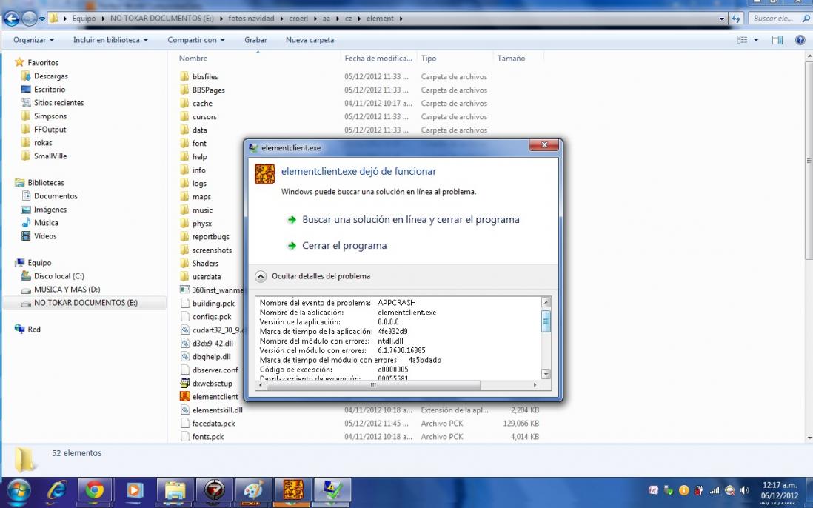Screen dimensions: 813x508
Task: Click 'Buscar una solución en línea y cerrar el programa'
Action: (x=411, y=219)
